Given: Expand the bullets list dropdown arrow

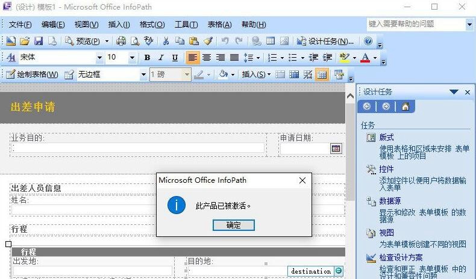Looking at the screenshot, I should coord(302,58).
